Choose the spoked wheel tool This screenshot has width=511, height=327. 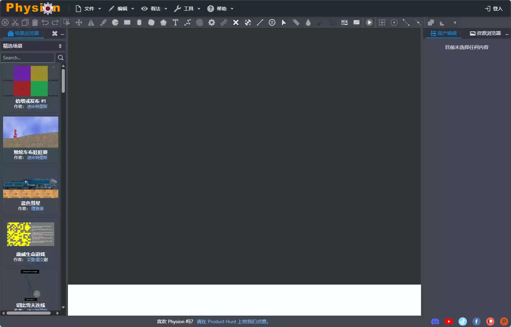[272, 22]
